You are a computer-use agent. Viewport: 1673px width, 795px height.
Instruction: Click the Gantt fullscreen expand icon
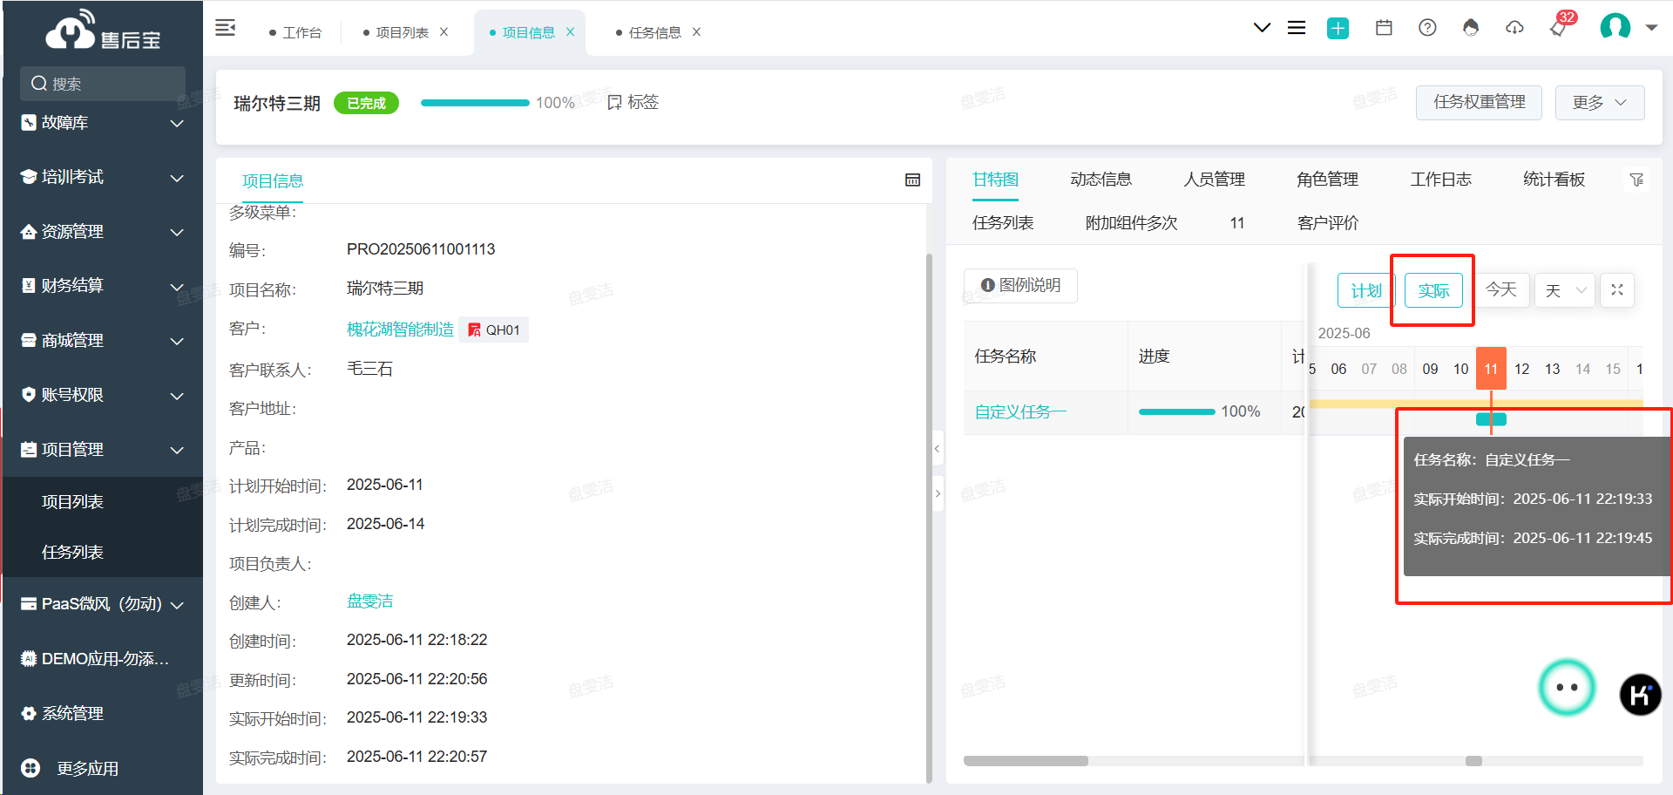1617,290
